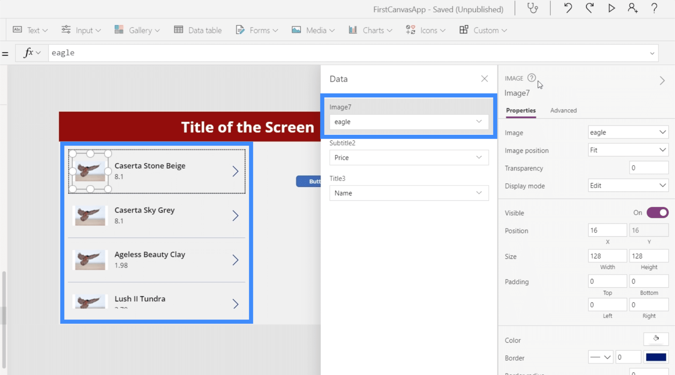The width and height of the screenshot is (675, 375).
Task: Open the Display mode Edit dropdown
Action: click(x=628, y=185)
